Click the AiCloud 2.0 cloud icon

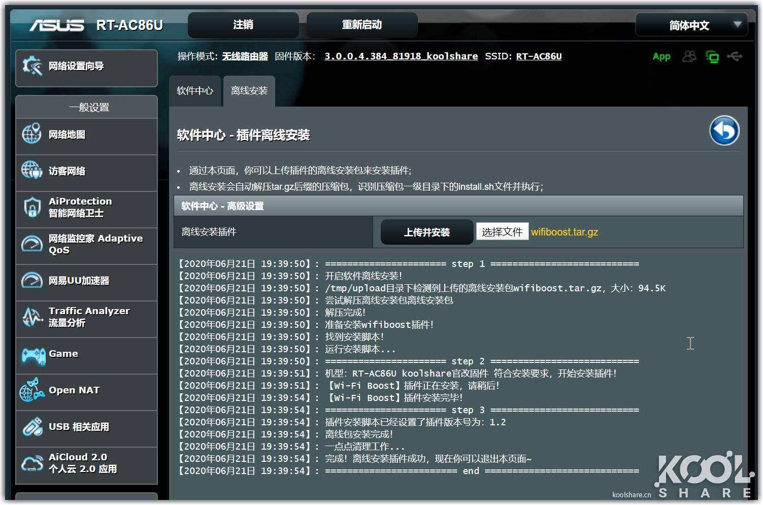tap(32, 463)
